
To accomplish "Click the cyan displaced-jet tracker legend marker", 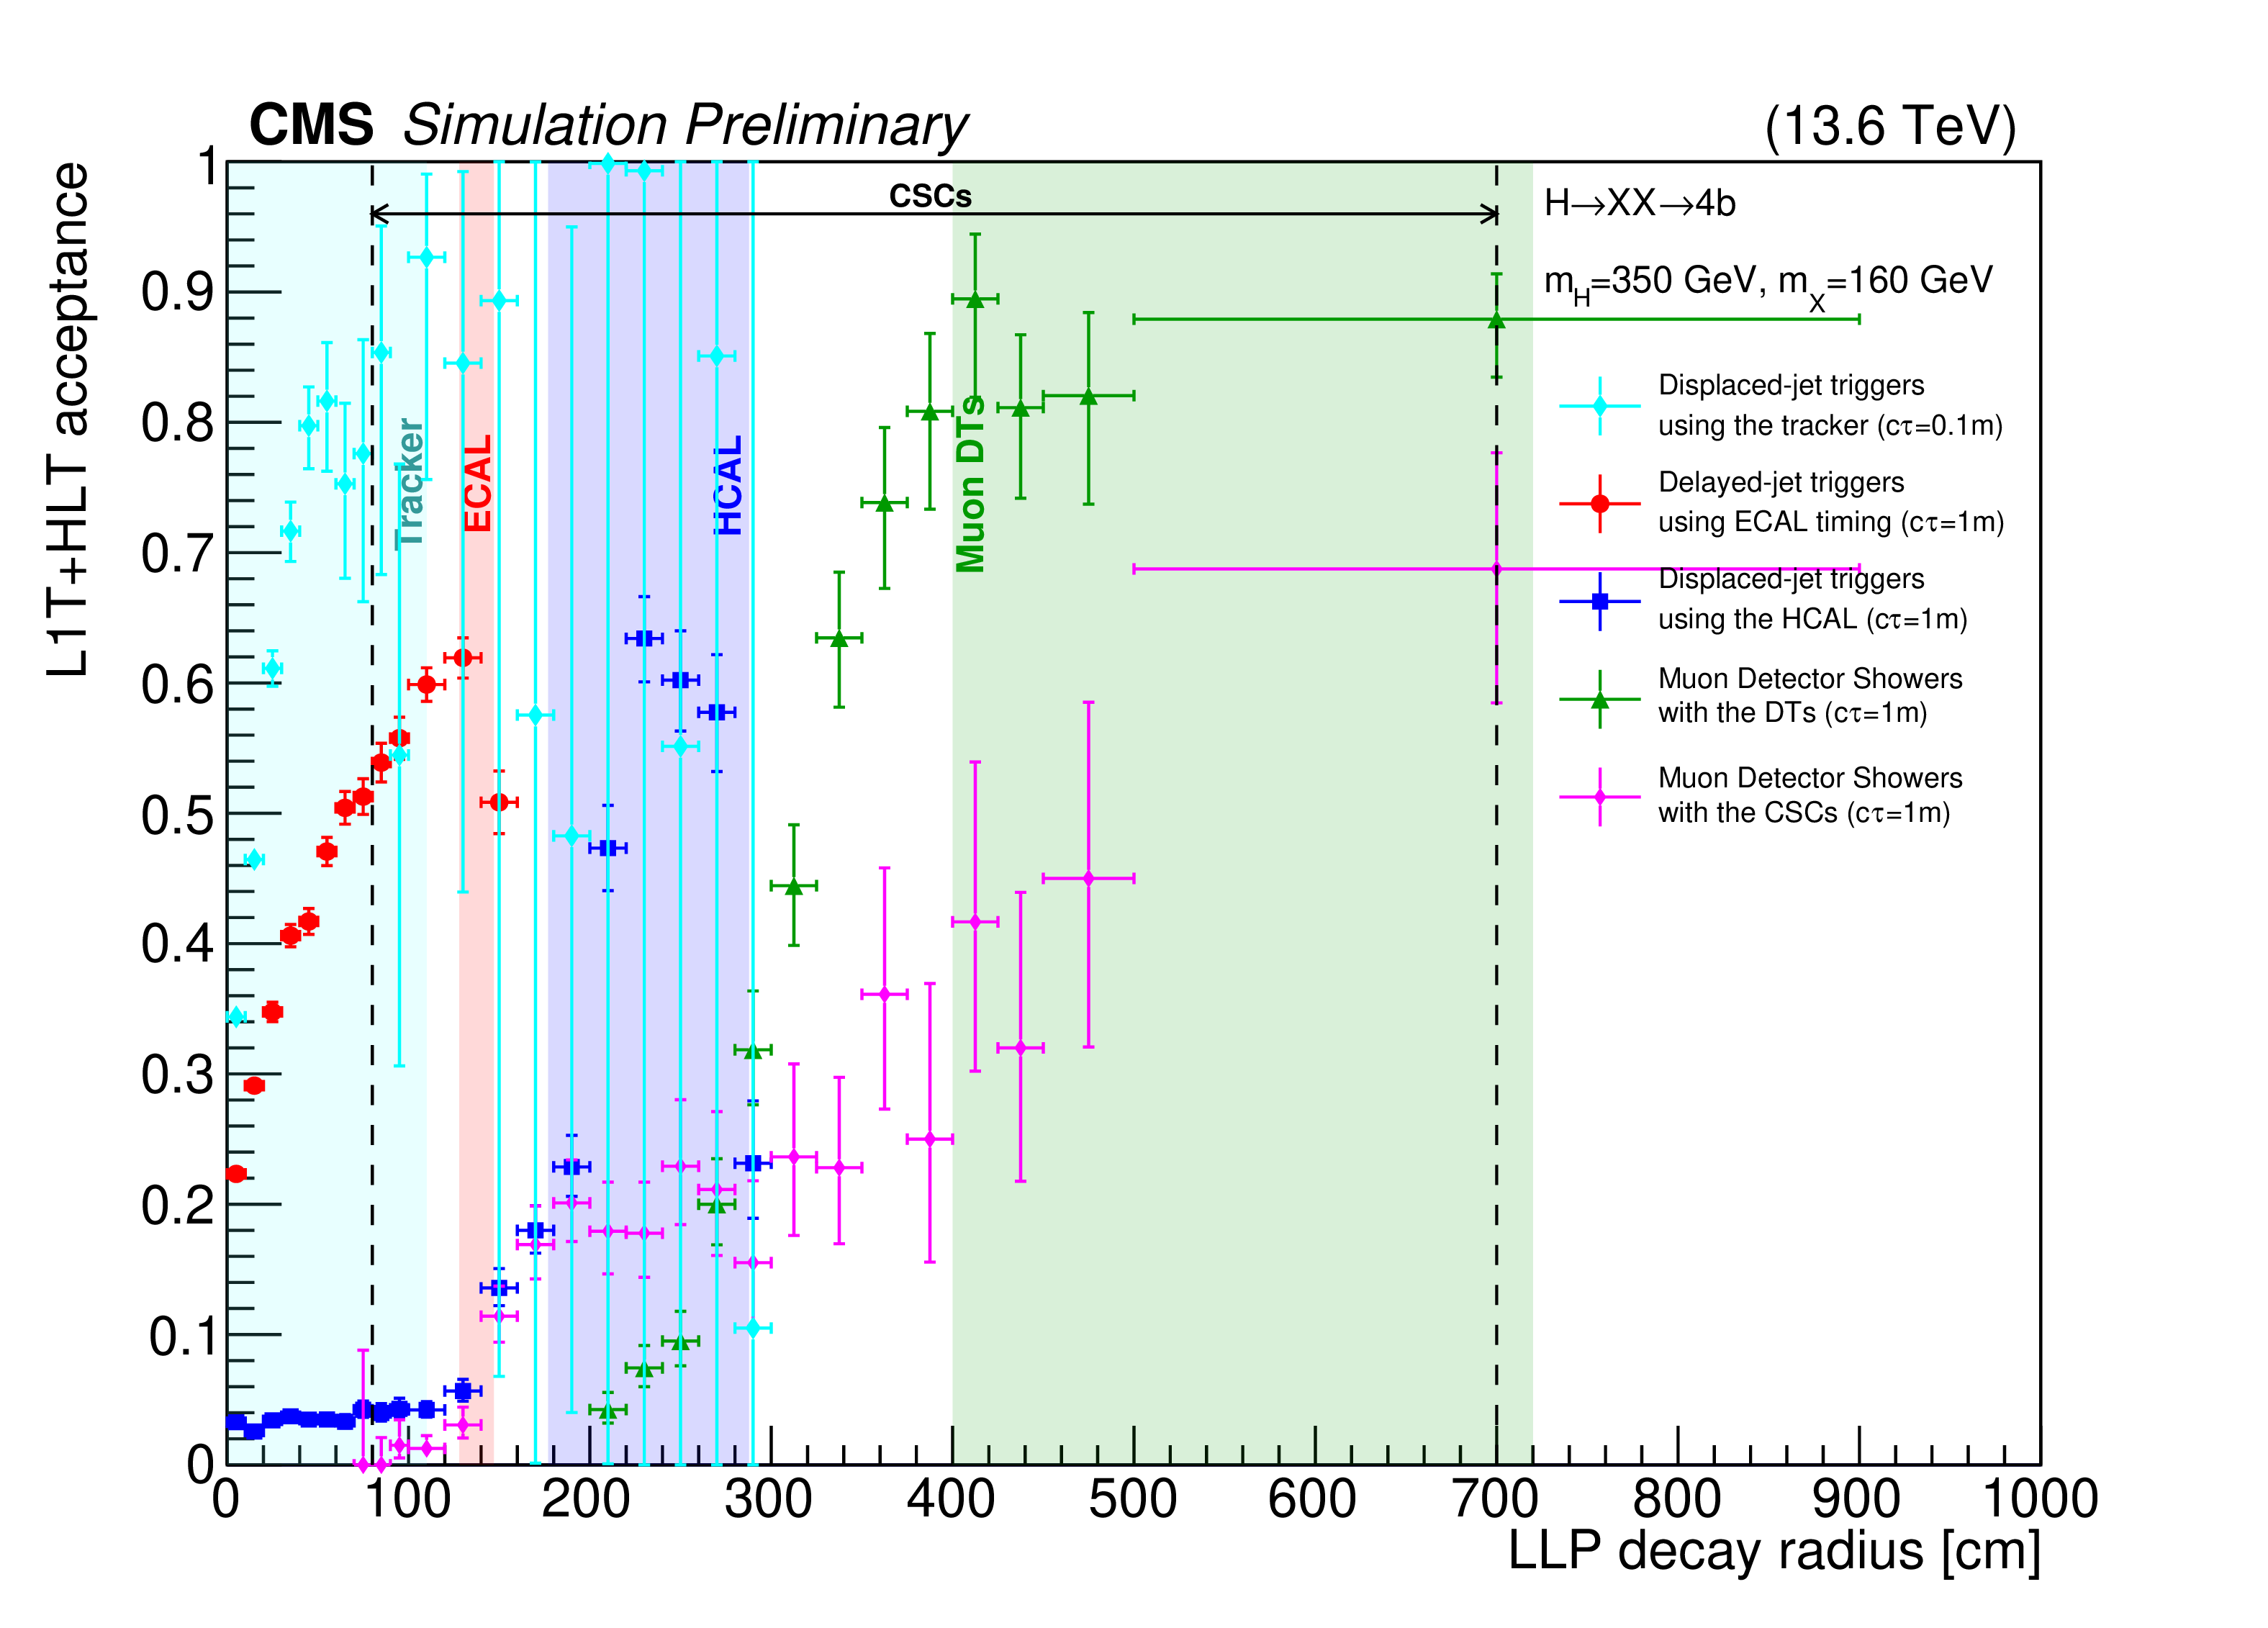I will pyautogui.click(x=1599, y=406).
